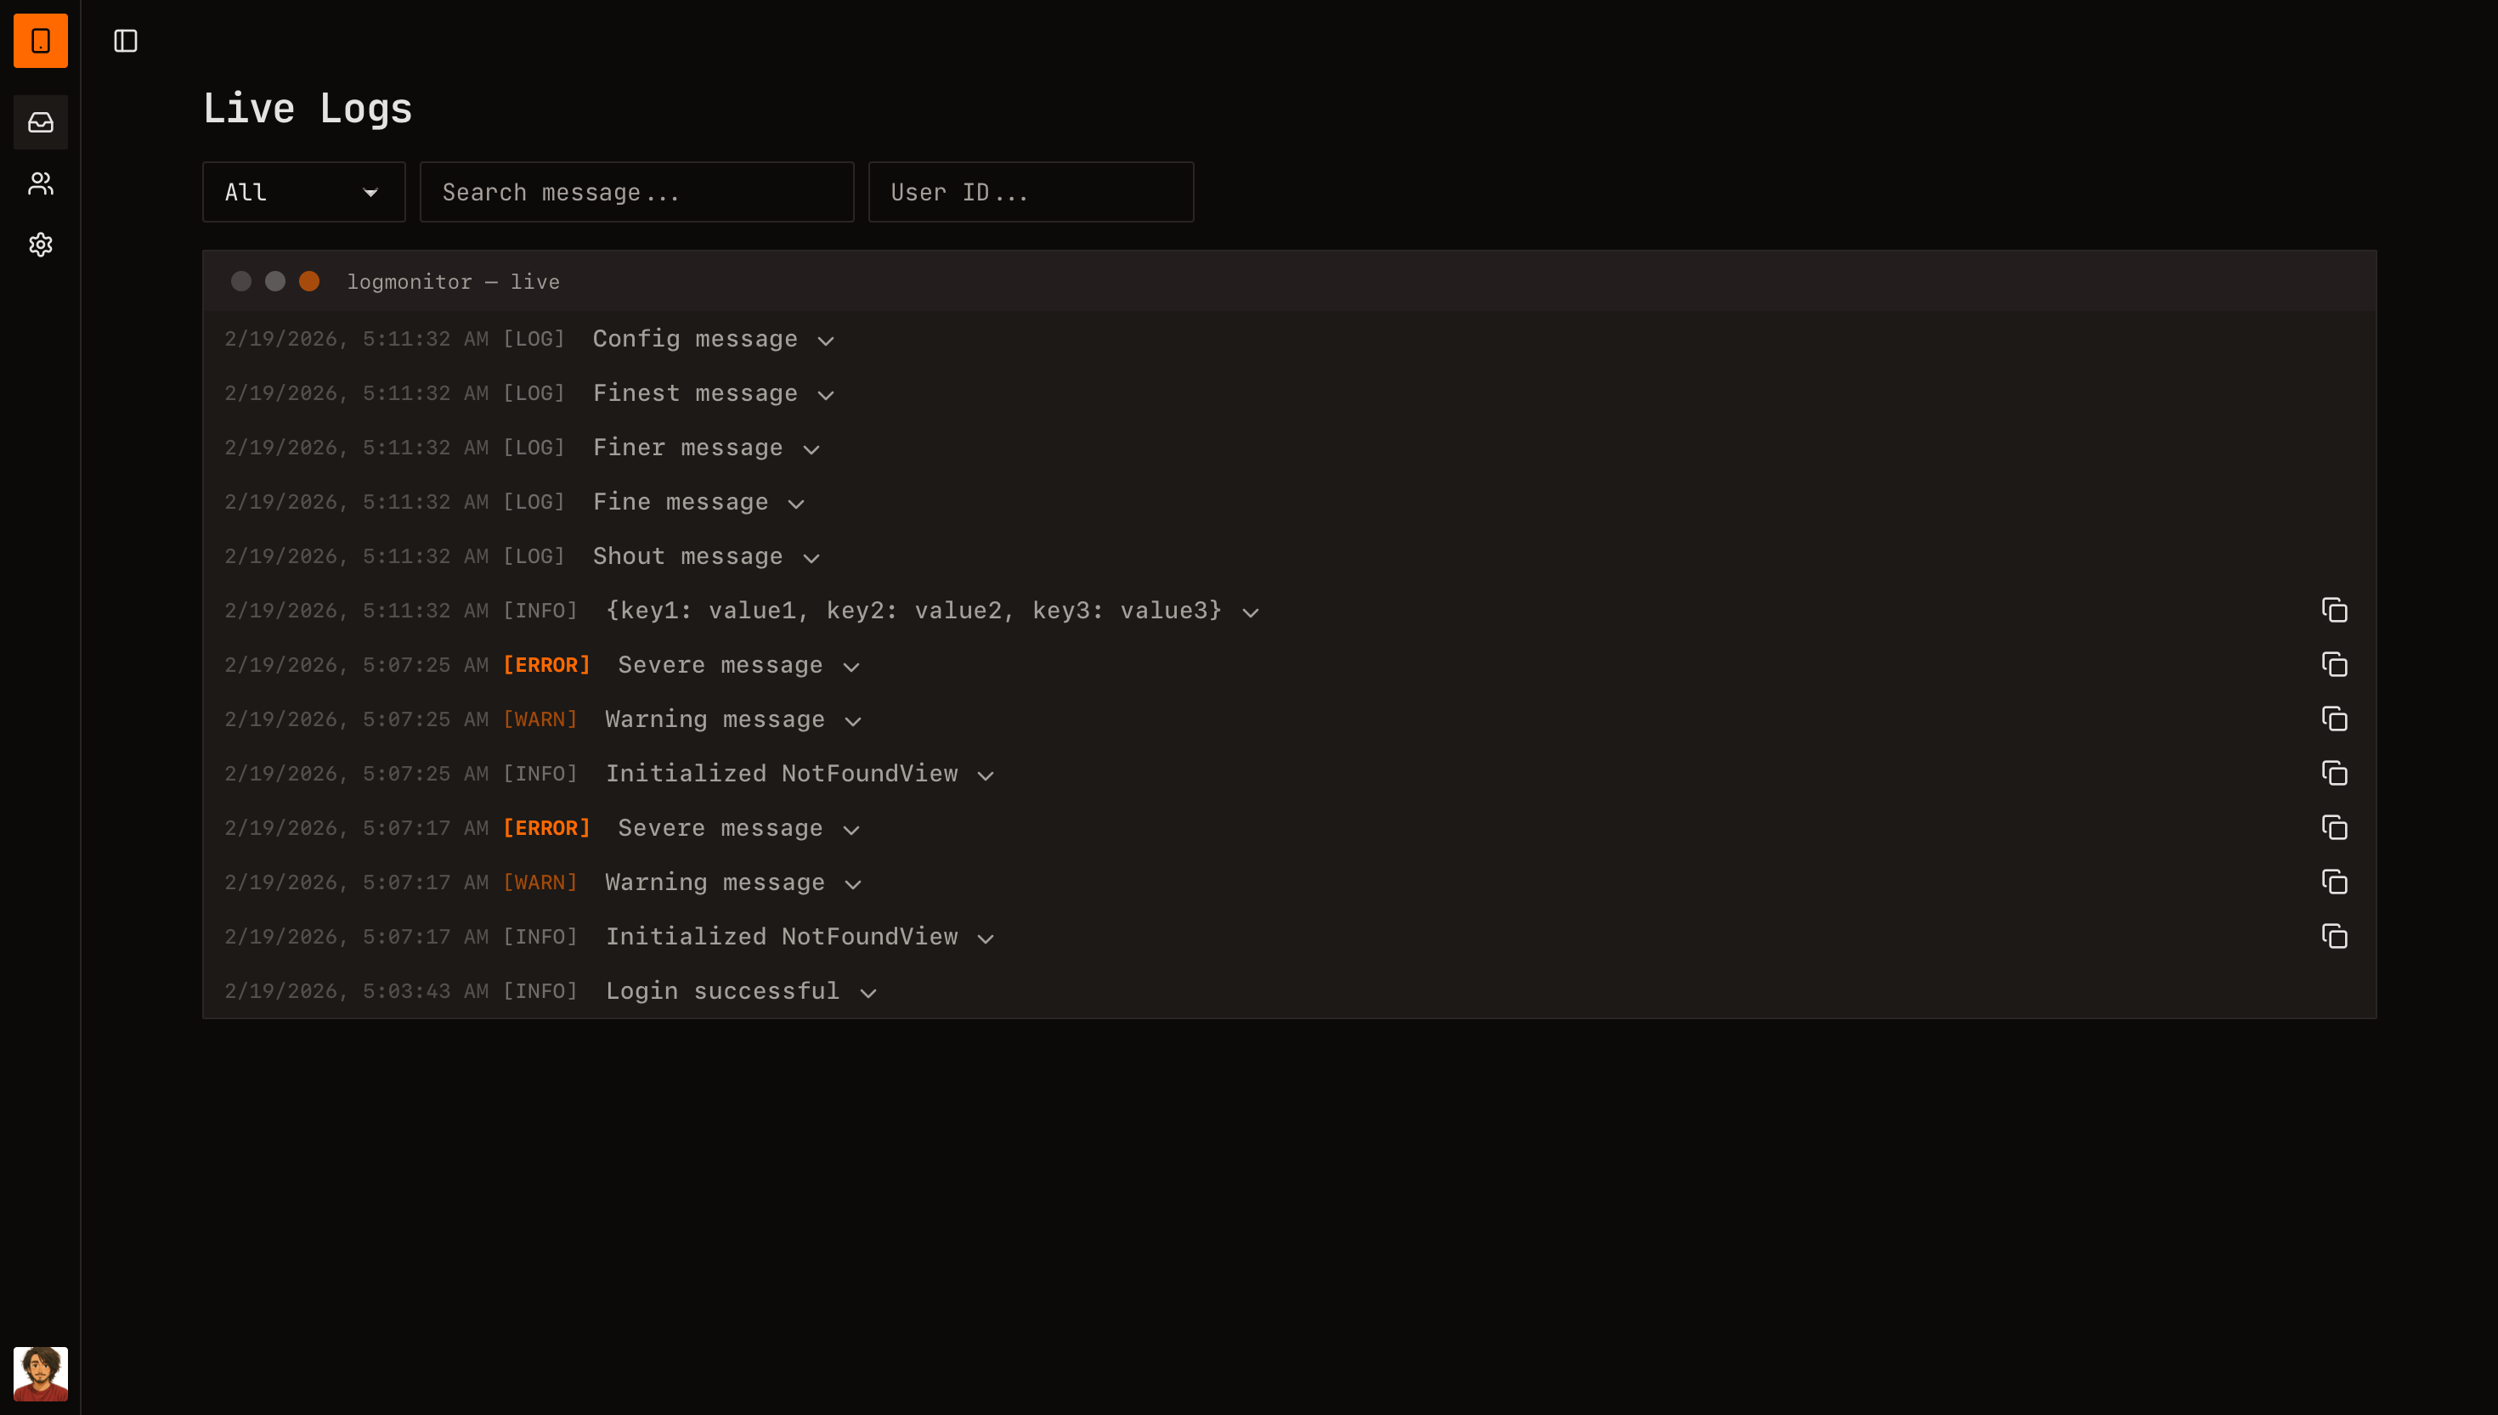Click the User ID input field

pyautogui.click(x=1031, y=191)
